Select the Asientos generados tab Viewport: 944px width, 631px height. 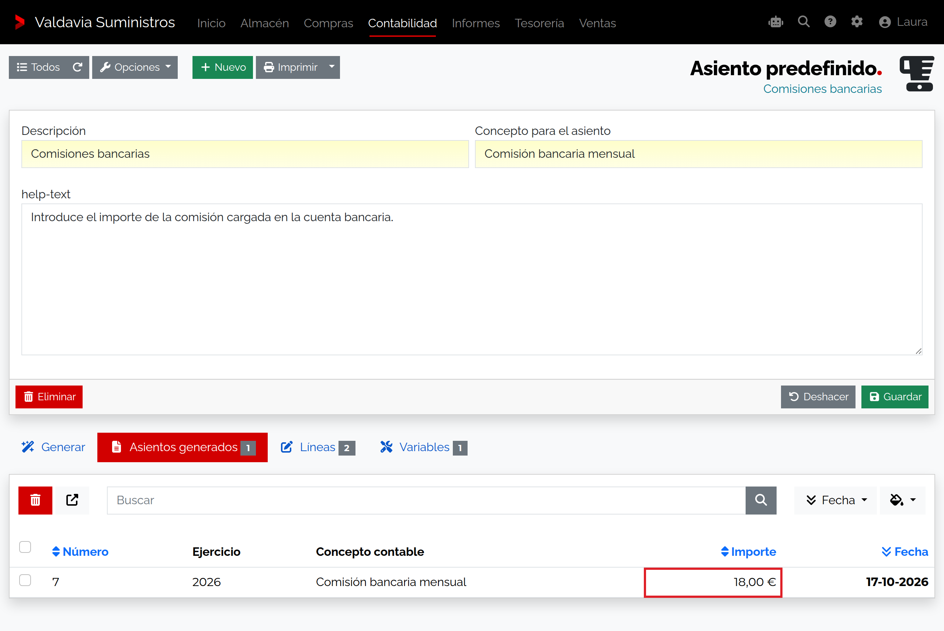pos(183,447)
